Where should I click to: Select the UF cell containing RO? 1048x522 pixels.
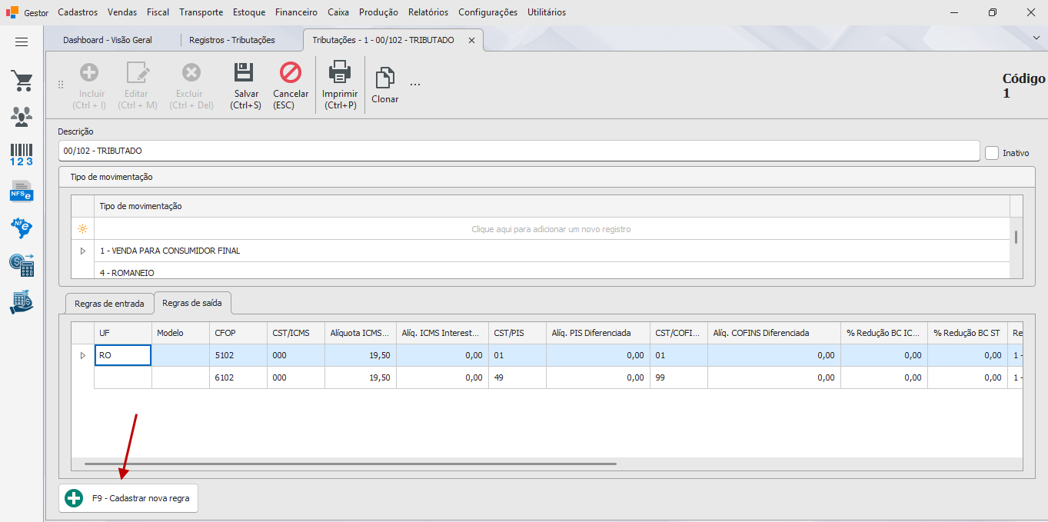pos(123,355)
